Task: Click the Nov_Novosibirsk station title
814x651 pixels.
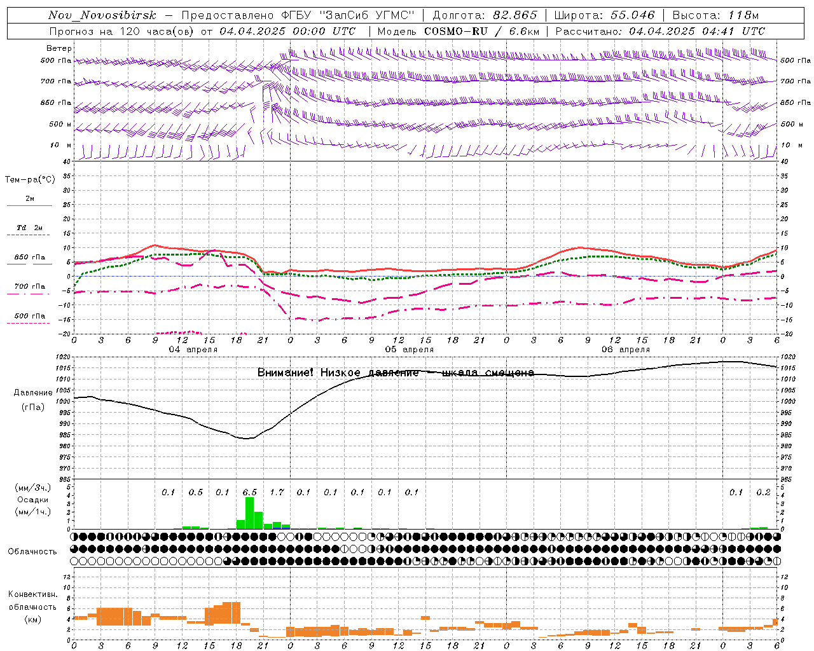Action: tap(102, 15)
